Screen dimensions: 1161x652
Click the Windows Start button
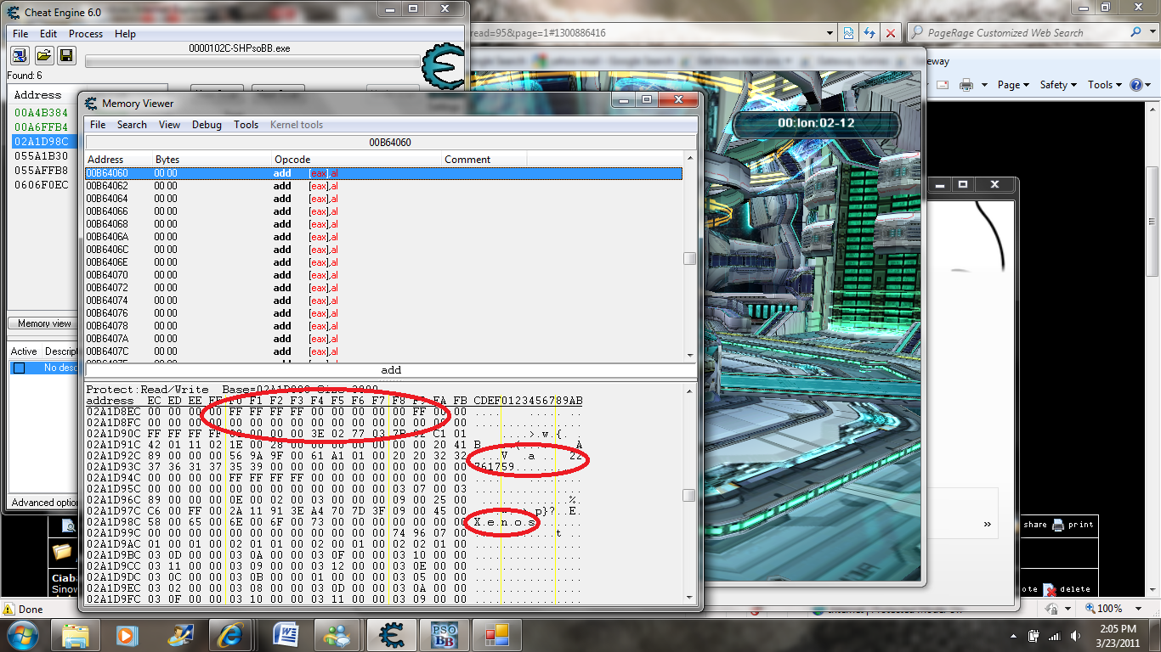coord(21,634)
